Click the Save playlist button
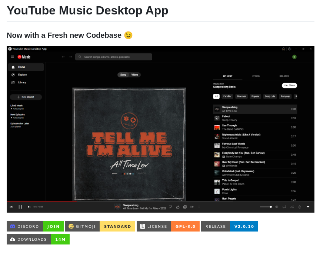This screenshot has width=320, height=253. 289,86
